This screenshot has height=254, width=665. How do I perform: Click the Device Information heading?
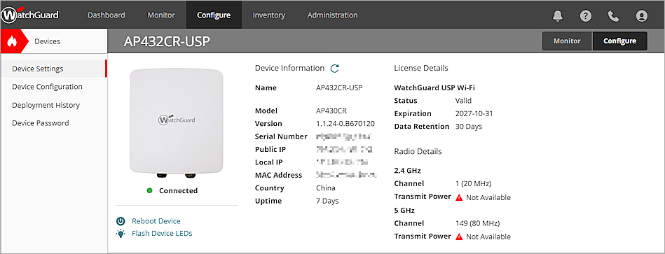pos(289,68)
